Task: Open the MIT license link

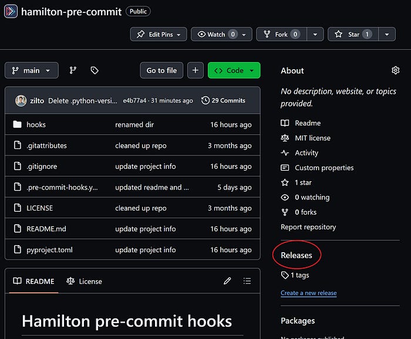Action: point(313,138)
